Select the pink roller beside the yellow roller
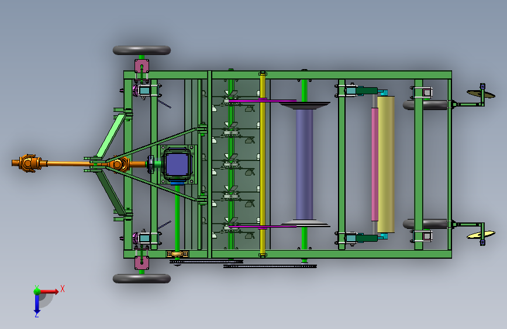 (x=375, y=164)
